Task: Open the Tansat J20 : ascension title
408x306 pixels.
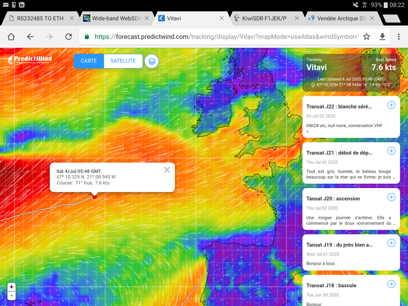Action: [x=333, y=199]
